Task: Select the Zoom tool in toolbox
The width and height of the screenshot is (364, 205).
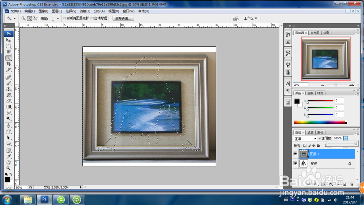Action: (9, 168)
